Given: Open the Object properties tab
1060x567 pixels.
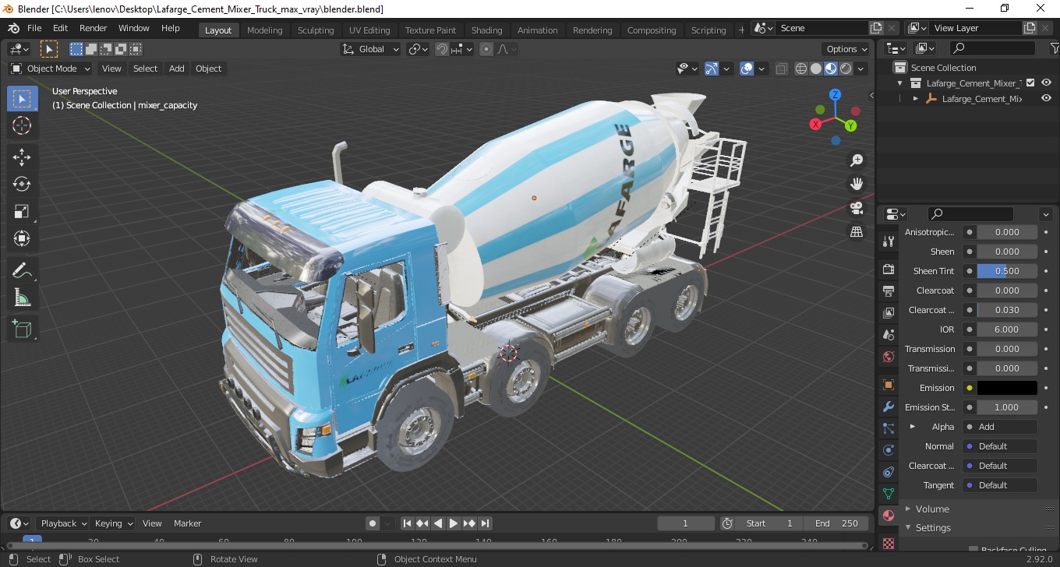Looking at the screenshot, I should pos(888,385).
